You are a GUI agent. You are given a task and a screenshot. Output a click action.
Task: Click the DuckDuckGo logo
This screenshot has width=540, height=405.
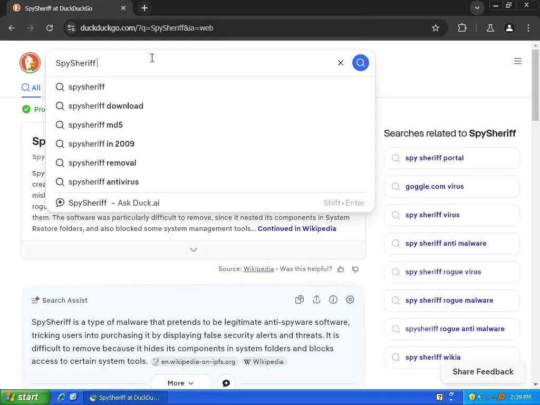click(30, 63)
